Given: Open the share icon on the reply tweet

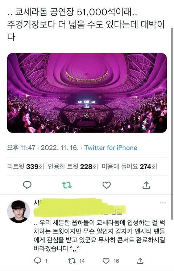Looking at the screenshot, I should [140, 260].
